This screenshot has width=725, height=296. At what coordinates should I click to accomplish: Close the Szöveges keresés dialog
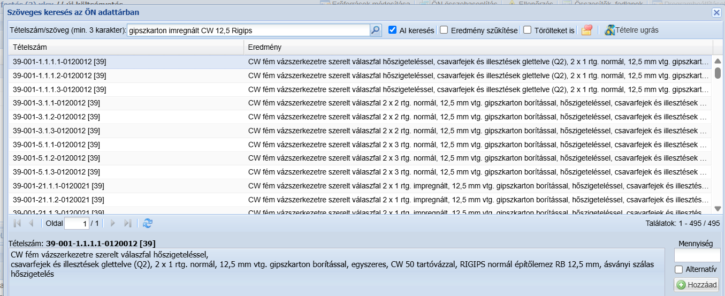coord(716,12)
